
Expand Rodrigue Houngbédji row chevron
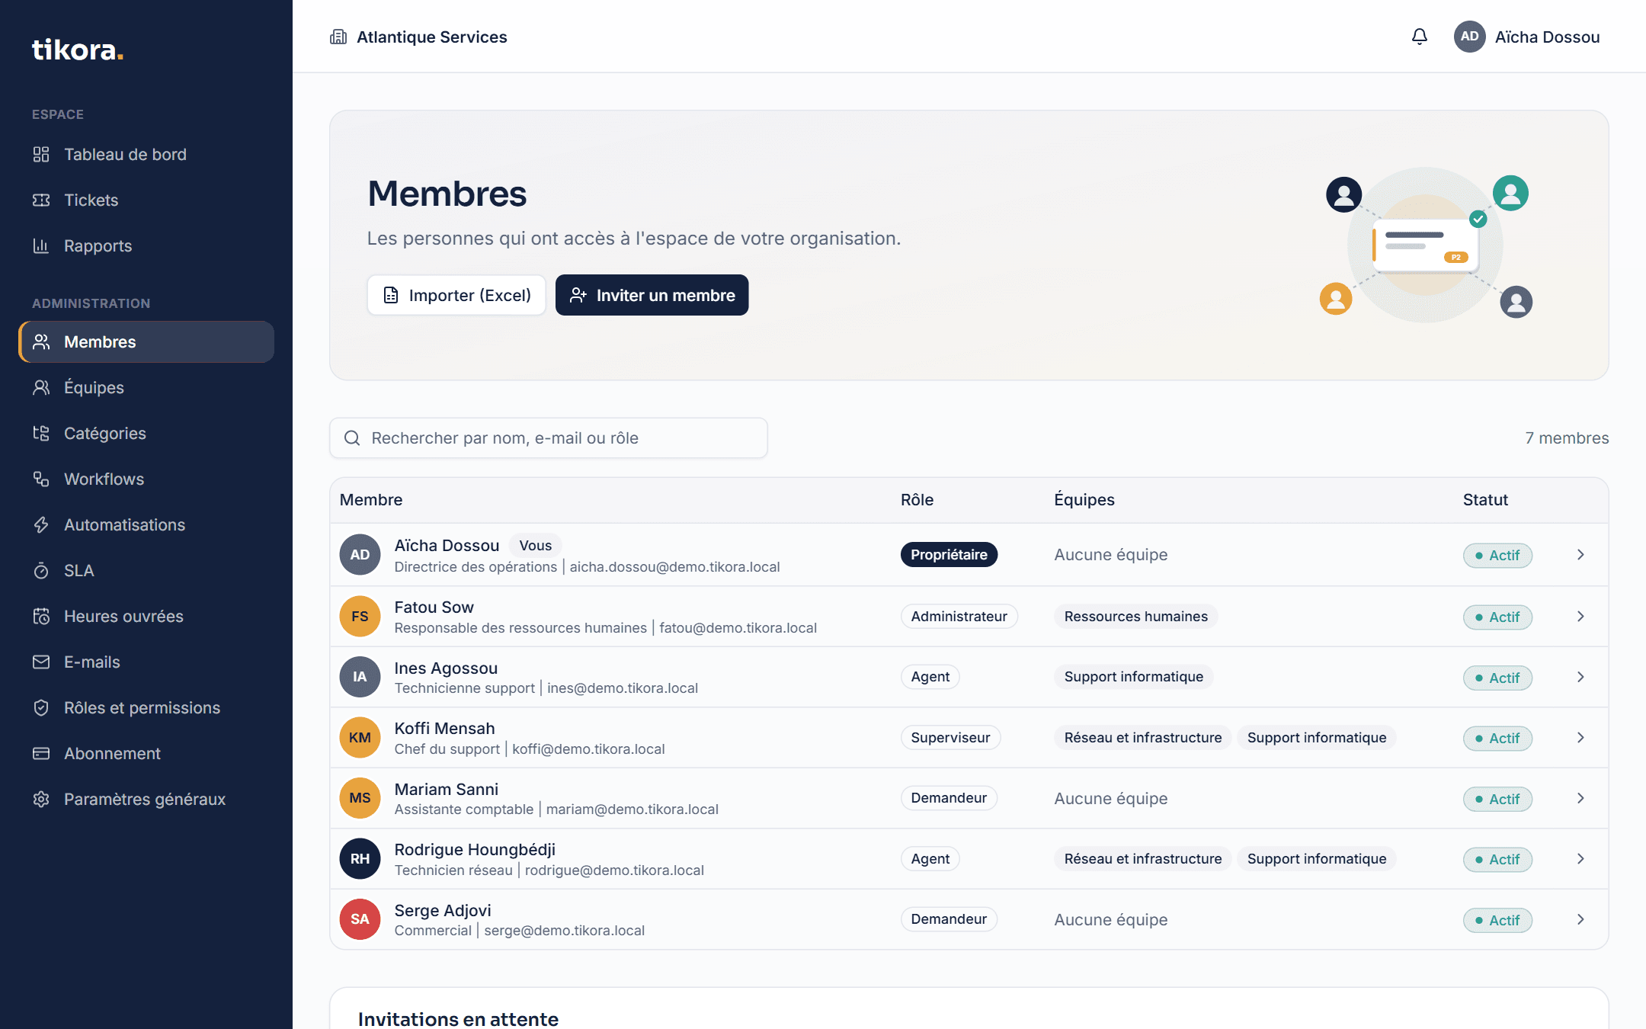tap(1580, 859)
